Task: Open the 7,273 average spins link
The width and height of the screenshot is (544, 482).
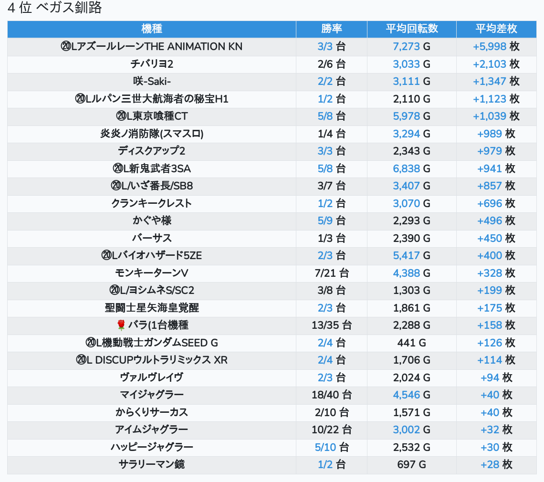Action: (x=406, y=47)
